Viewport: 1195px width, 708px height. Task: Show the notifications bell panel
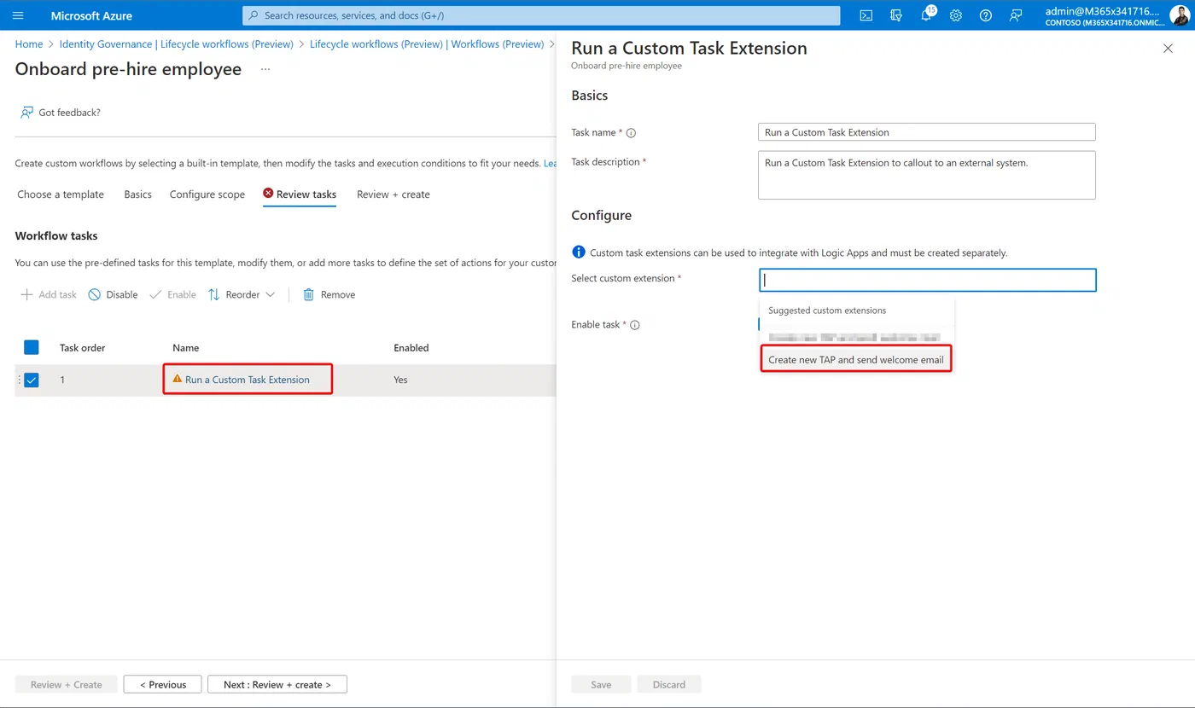pos(927,15)
